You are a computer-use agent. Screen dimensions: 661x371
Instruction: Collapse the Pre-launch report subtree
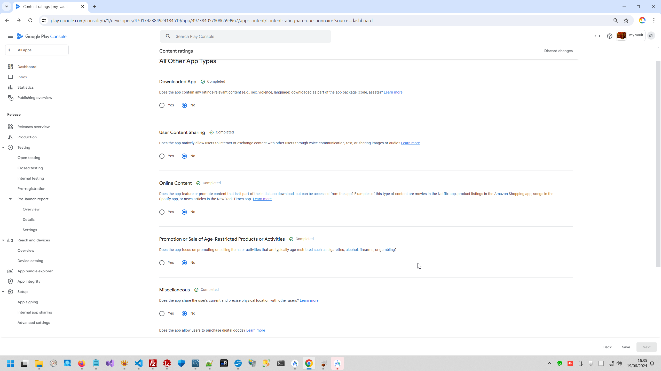[x=10, y=199]
